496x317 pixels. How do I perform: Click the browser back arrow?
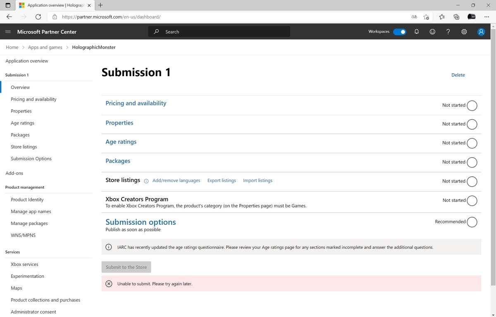click(x=9, y=17)
